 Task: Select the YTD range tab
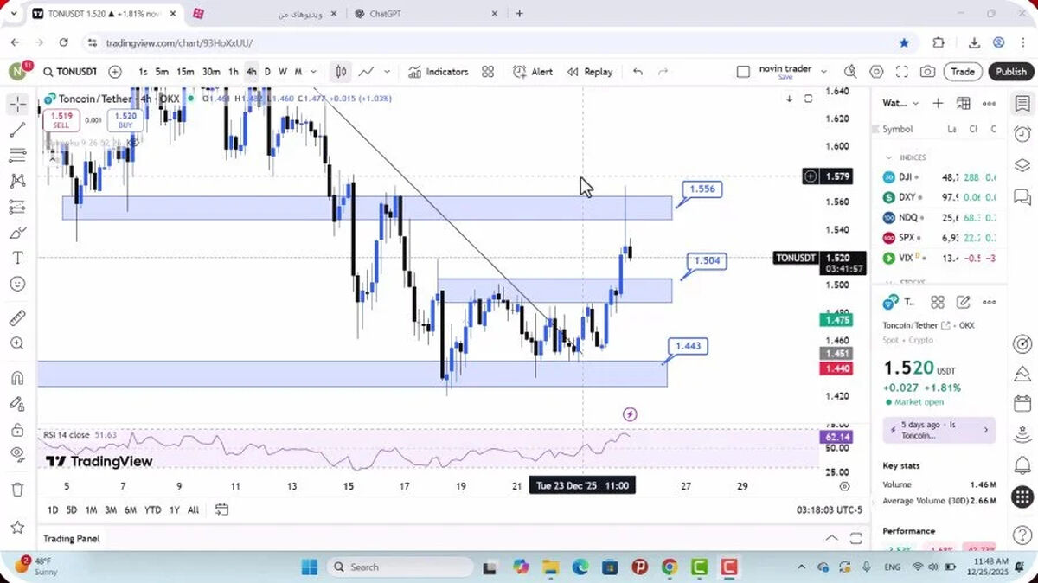[x=153, y=509]
